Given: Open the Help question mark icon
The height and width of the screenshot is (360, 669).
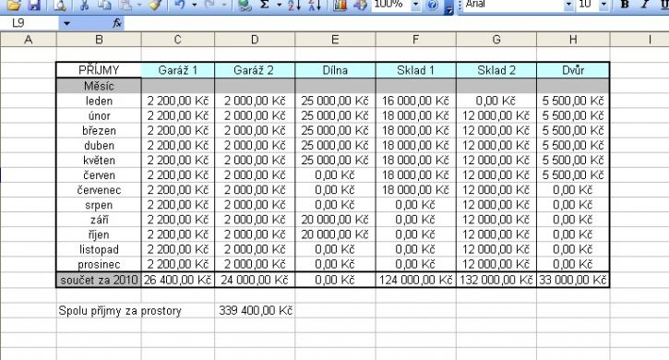Looking at the screenshot, I should (433, 5).
